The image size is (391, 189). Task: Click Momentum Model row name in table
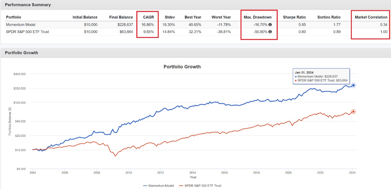point(21,25)
